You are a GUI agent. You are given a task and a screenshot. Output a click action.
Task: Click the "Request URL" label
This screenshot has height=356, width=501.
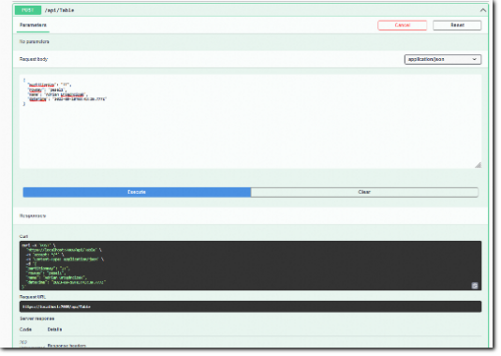point(33,297)
